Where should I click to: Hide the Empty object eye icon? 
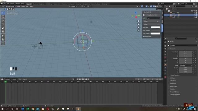(x=194, y=15)
